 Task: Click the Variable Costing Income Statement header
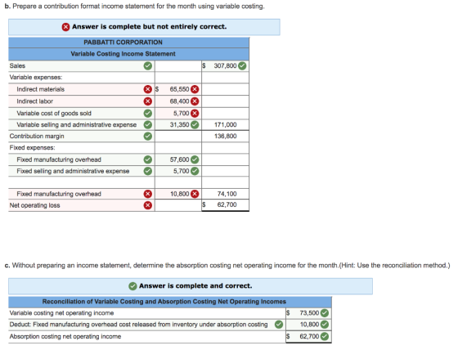tap(123, 54)
